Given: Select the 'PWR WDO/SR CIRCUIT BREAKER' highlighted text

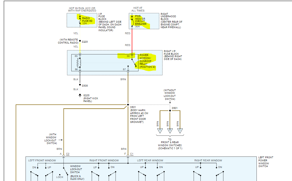Looking at the screenshot, I should pos(141,20).
